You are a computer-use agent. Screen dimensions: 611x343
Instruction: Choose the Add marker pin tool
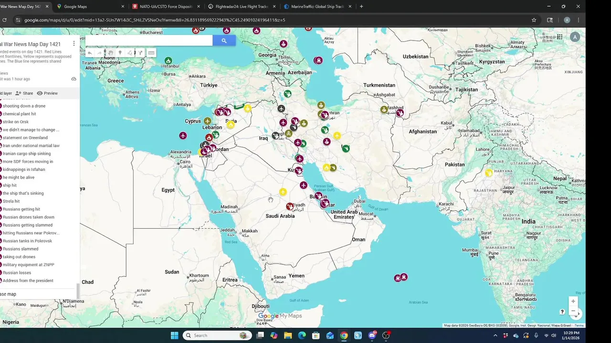(x=120, y=53)
